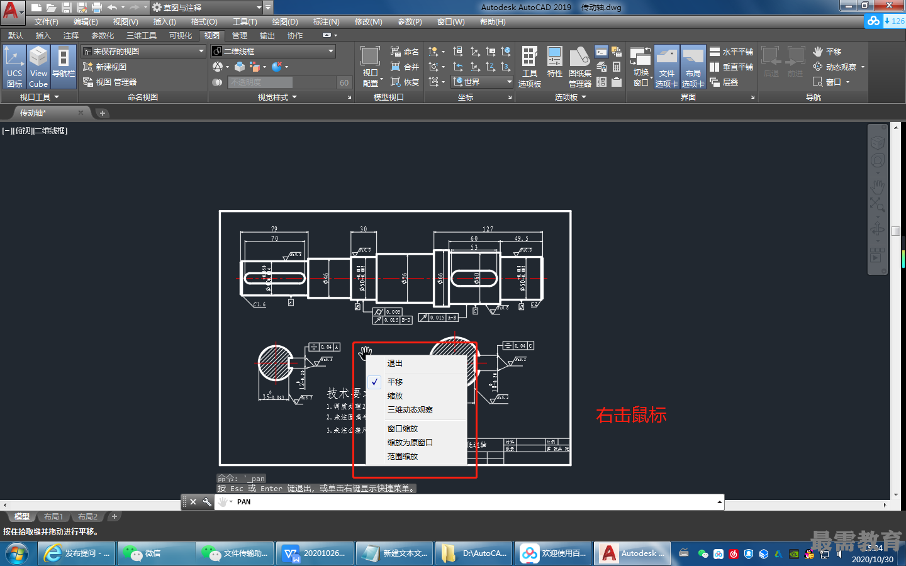Open the 微信 WeChat taskbar item

coord(155,553)
